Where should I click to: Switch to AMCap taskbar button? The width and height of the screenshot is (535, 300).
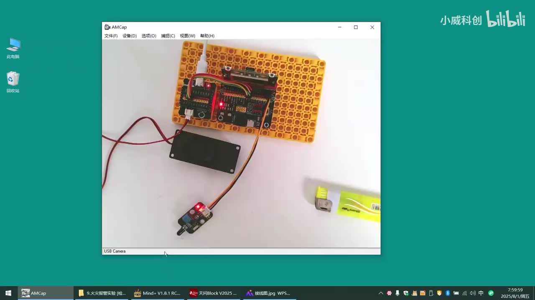point(46,293)
